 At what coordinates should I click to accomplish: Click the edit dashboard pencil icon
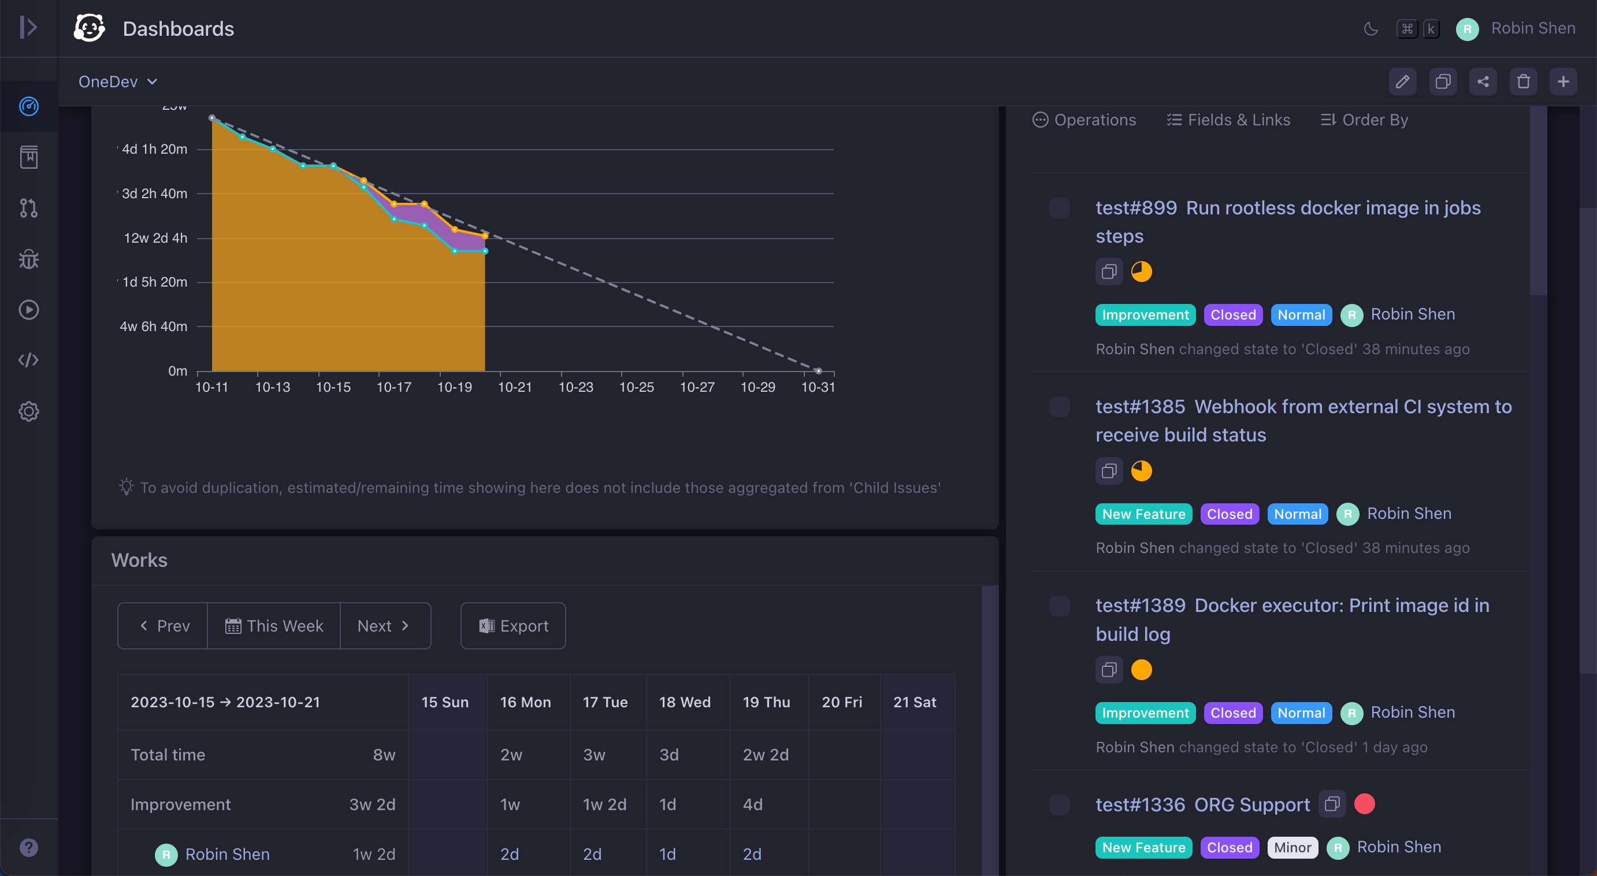pos(1402,82)
